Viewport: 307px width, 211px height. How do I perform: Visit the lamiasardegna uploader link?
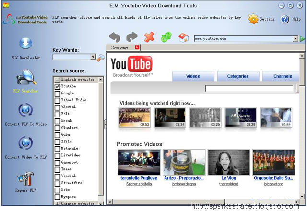184,184
